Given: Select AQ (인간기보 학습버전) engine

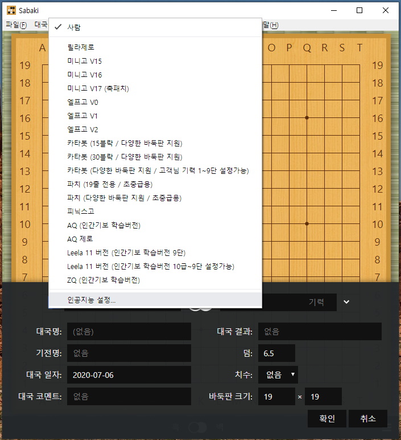Looking at the screenshot, I should click(x=155, y=225).
